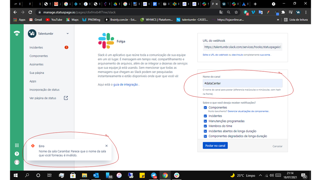Open the help question mark icon
Image resolution: width=321 pixels, height=180 pixels.
click(x=17, y=154)
